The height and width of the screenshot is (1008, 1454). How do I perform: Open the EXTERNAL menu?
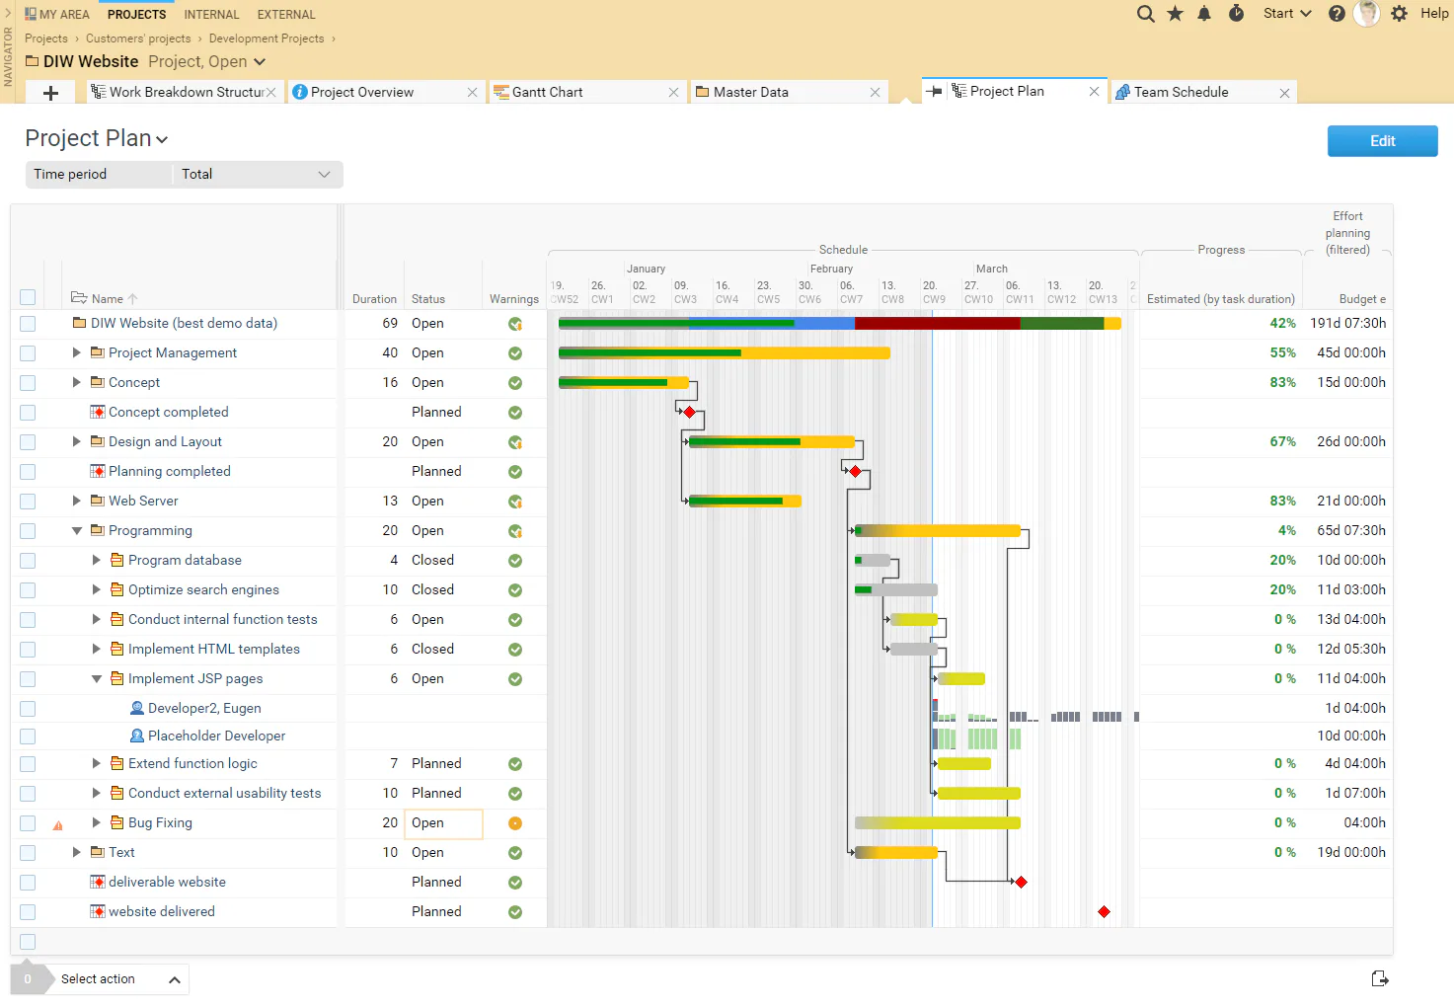point(286,15)
